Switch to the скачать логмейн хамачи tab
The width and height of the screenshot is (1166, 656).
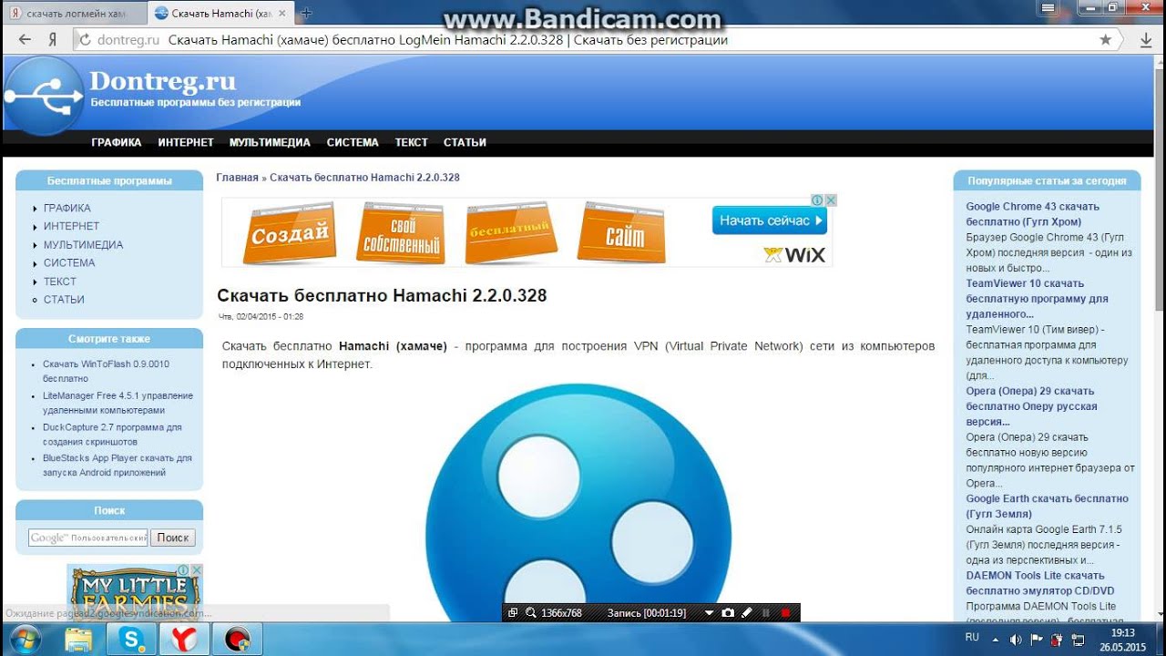(x=75, y=14)
